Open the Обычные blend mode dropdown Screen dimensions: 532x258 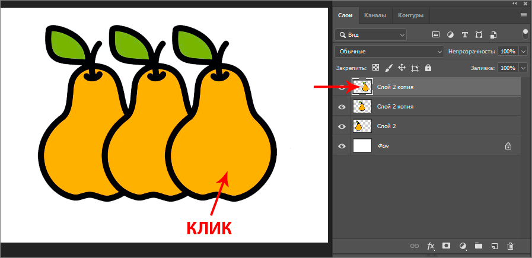[x=389, y=52]
